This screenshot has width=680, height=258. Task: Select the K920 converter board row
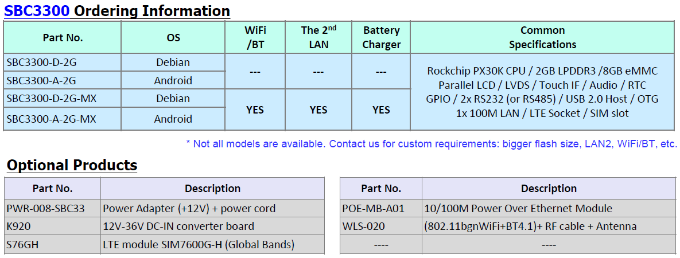coord(164,226)
